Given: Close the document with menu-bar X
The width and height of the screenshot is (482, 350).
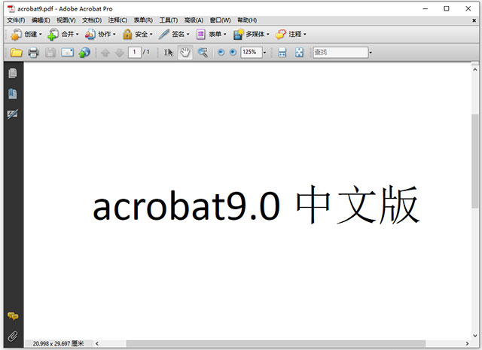Looking at the screenshot, I should pyautogui.click(x=474, y=20).
